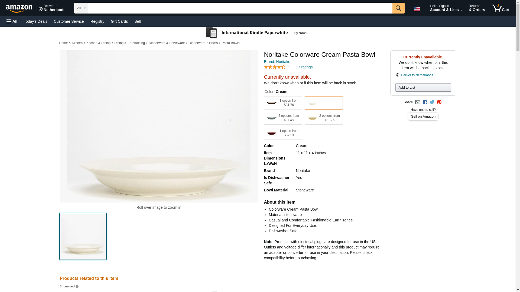520x292 pixels.
Task: Choose the 2 options from $31.48 swatch
Action: 283,118
